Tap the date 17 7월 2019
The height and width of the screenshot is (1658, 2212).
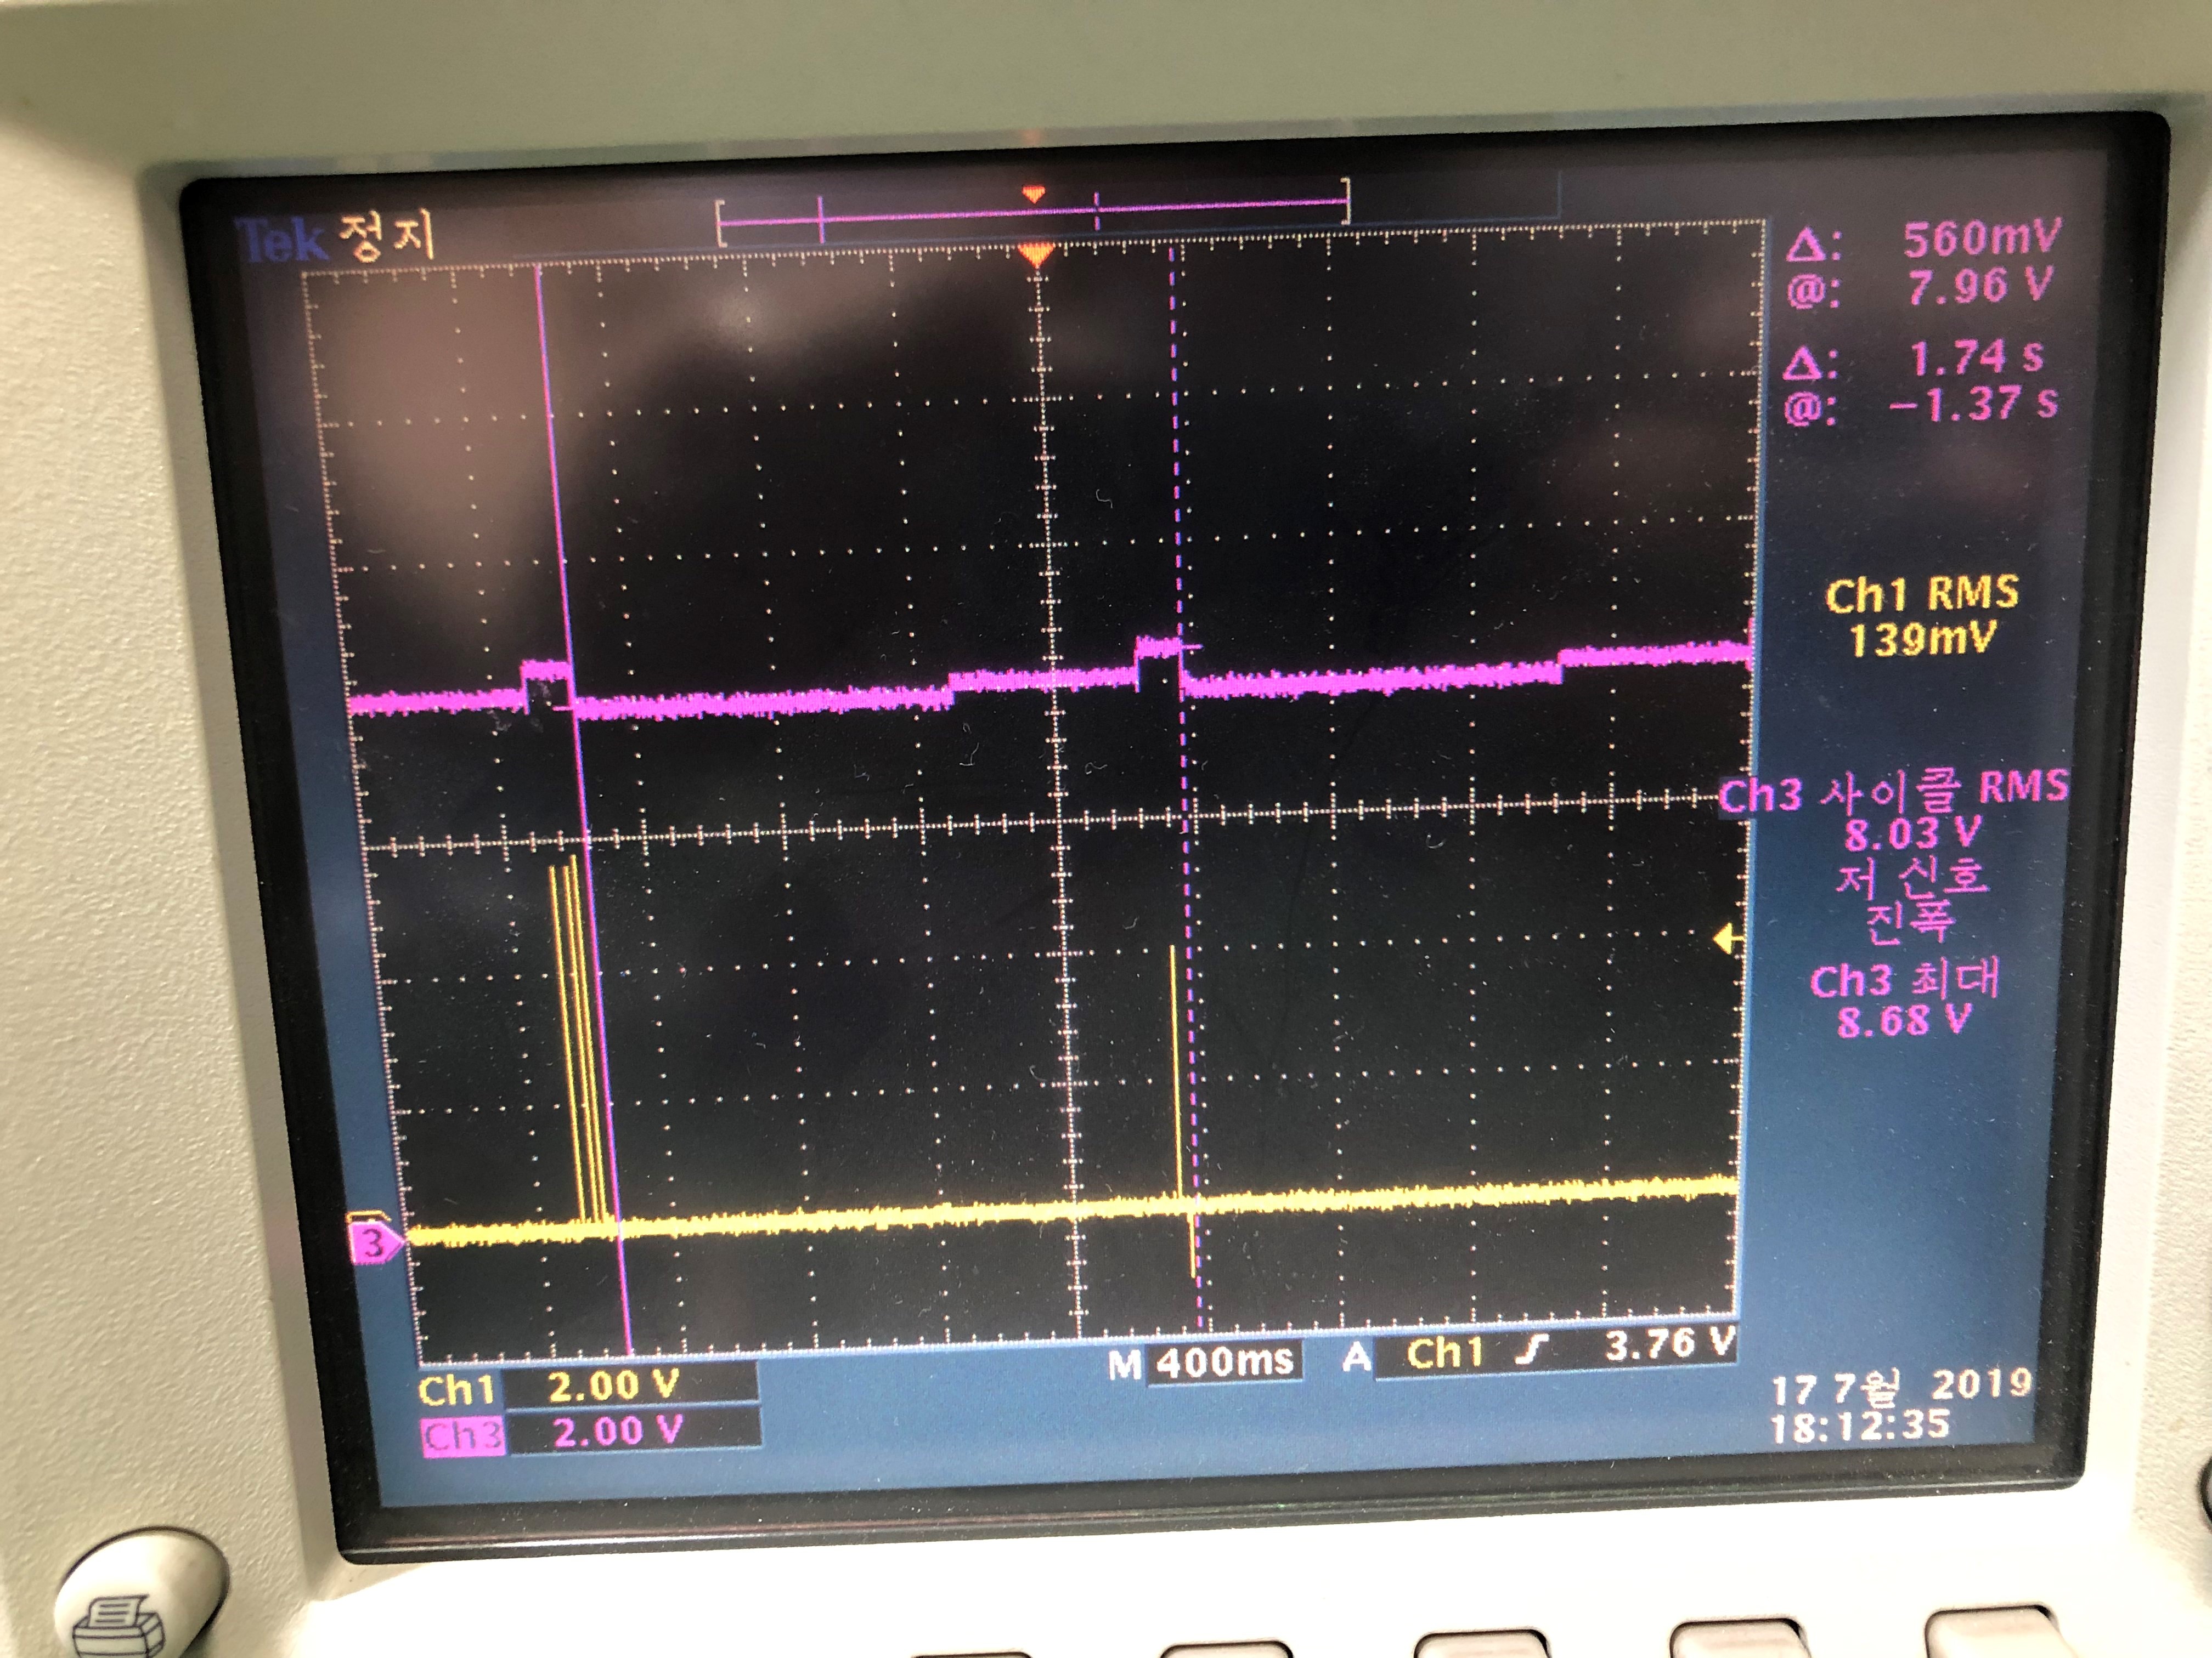click(1902, 1386)
